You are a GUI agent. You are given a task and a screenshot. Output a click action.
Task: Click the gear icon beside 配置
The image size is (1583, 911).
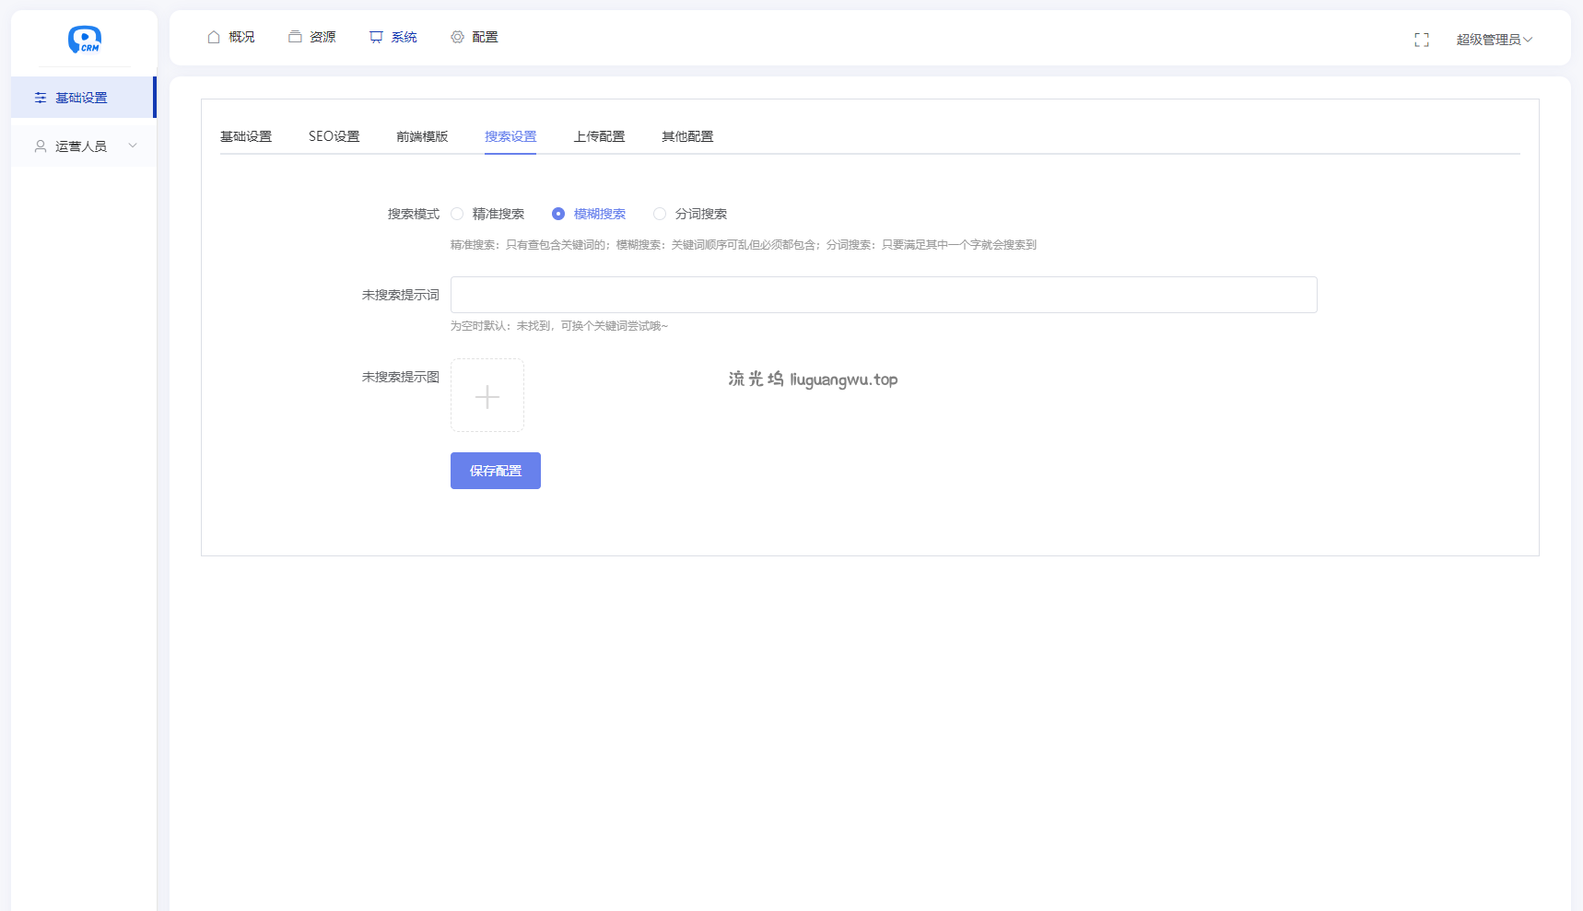pyautogui.click(x=457, y=37)
